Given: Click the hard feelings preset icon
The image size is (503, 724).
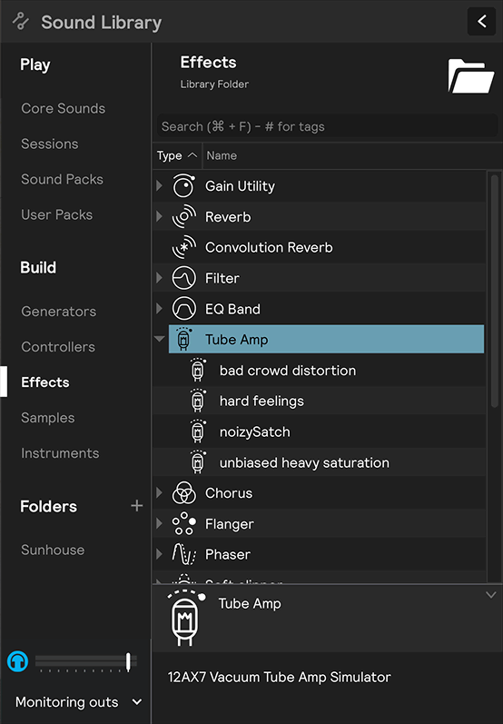Looking at the screenshot, I should tap(198, 401).
